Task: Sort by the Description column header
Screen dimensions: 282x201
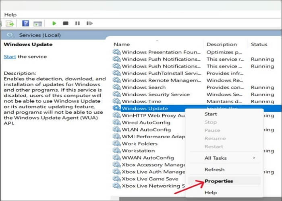Action: pyautogui.click(x=222, y=44)
